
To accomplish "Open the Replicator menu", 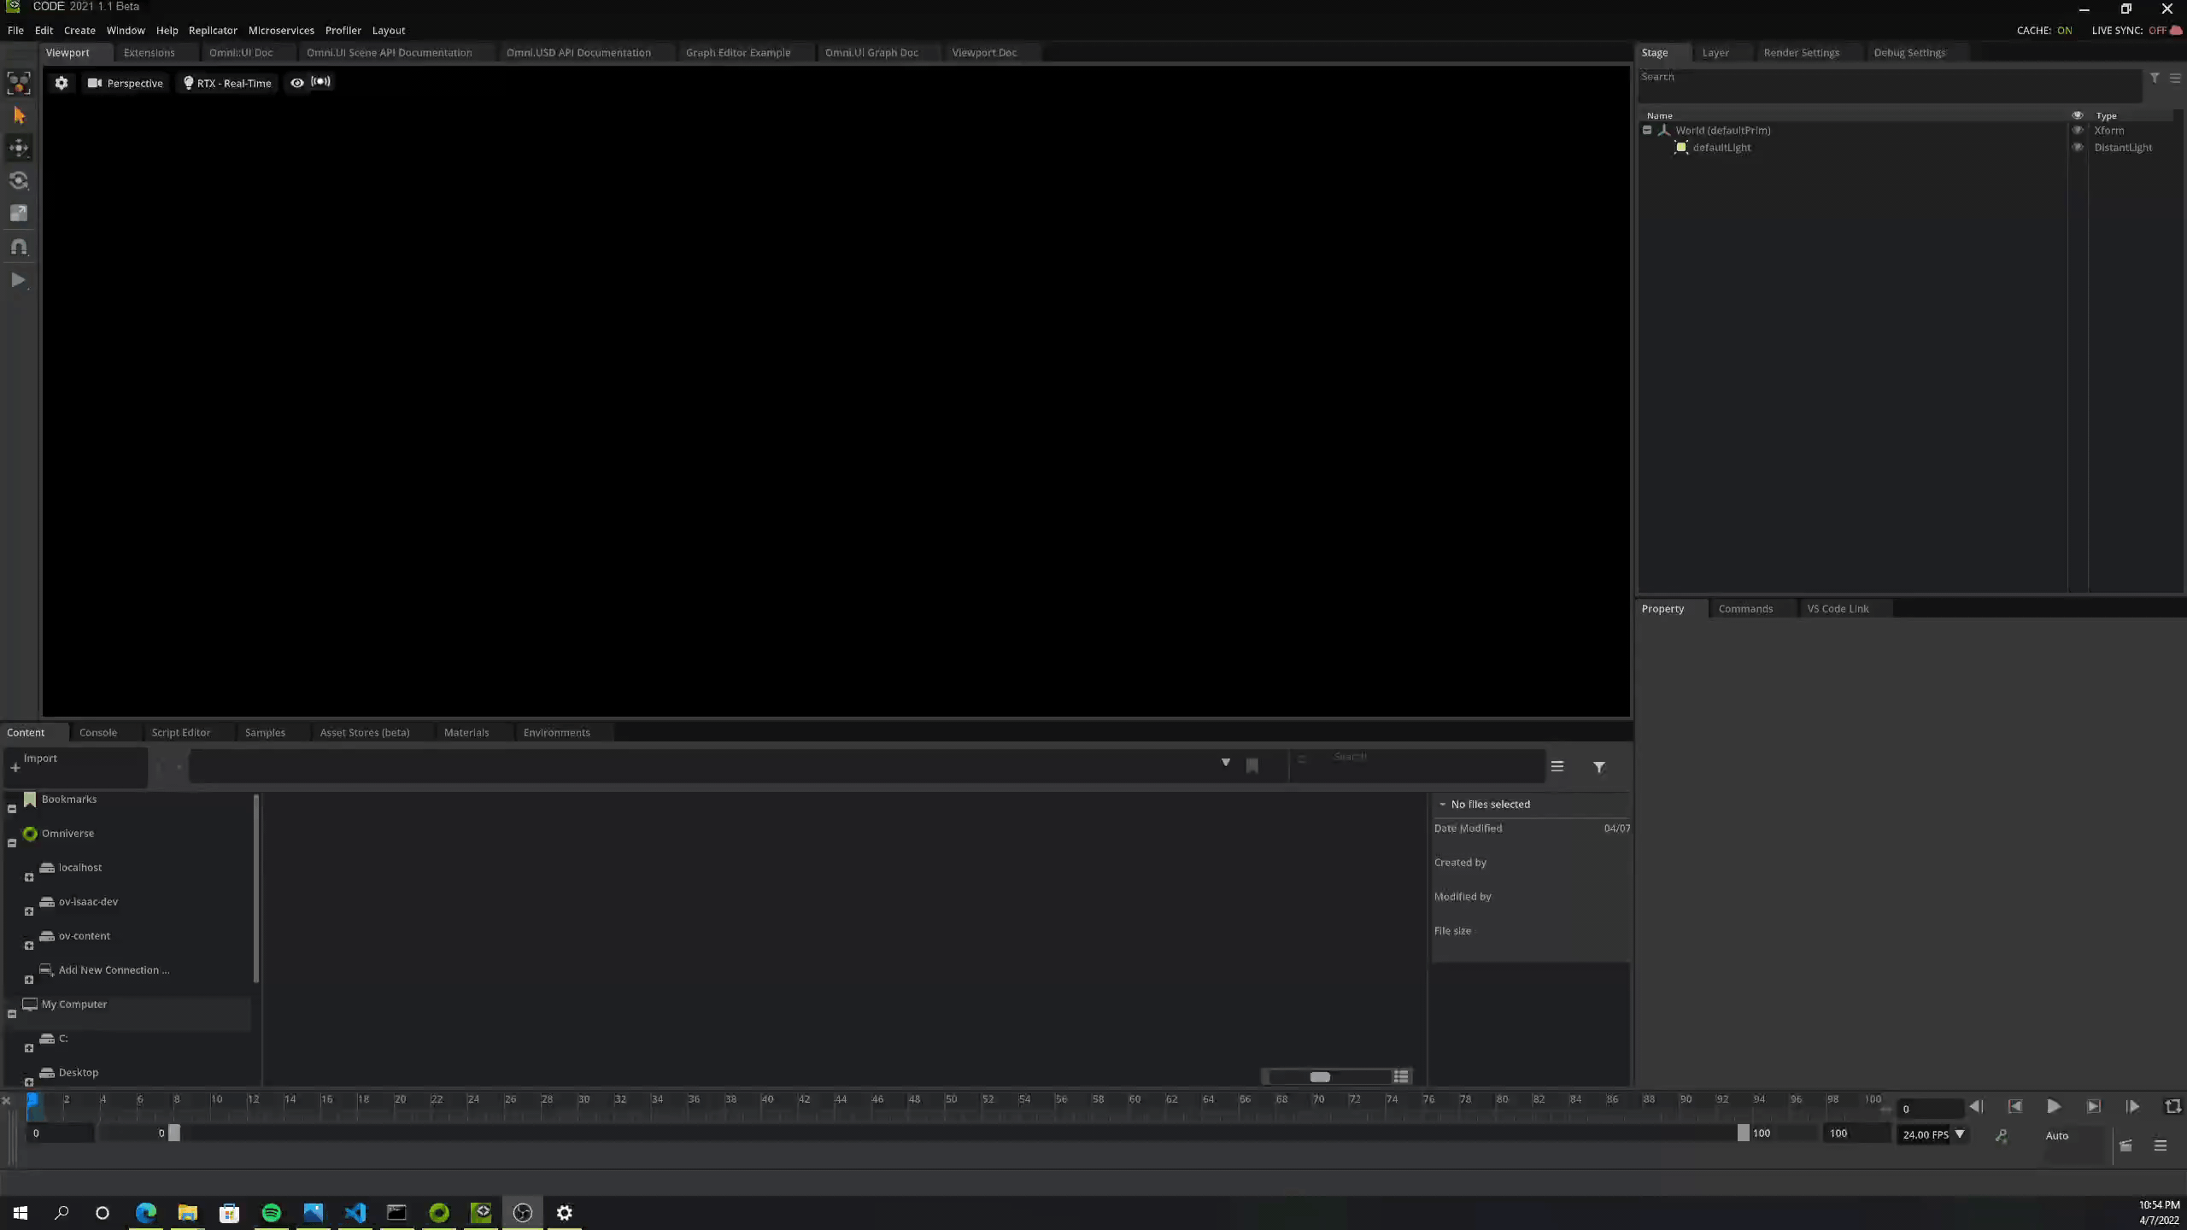I will pos(213,30).
